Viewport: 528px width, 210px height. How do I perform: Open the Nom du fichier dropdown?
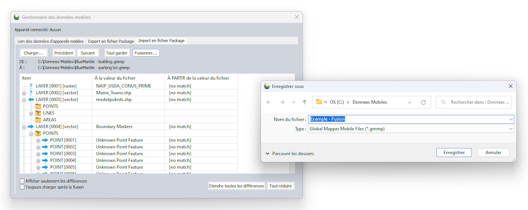pos(511,119)
